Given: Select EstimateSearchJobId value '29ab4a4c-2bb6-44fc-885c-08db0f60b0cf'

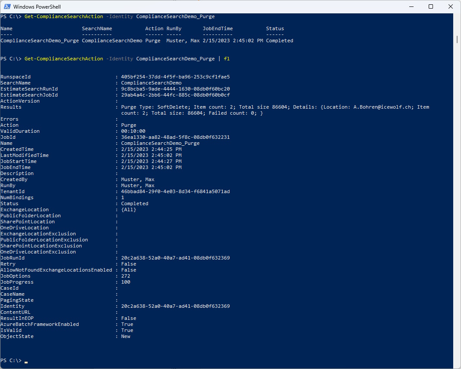Looking at the screenshot, I should click(x=176, y=95).
